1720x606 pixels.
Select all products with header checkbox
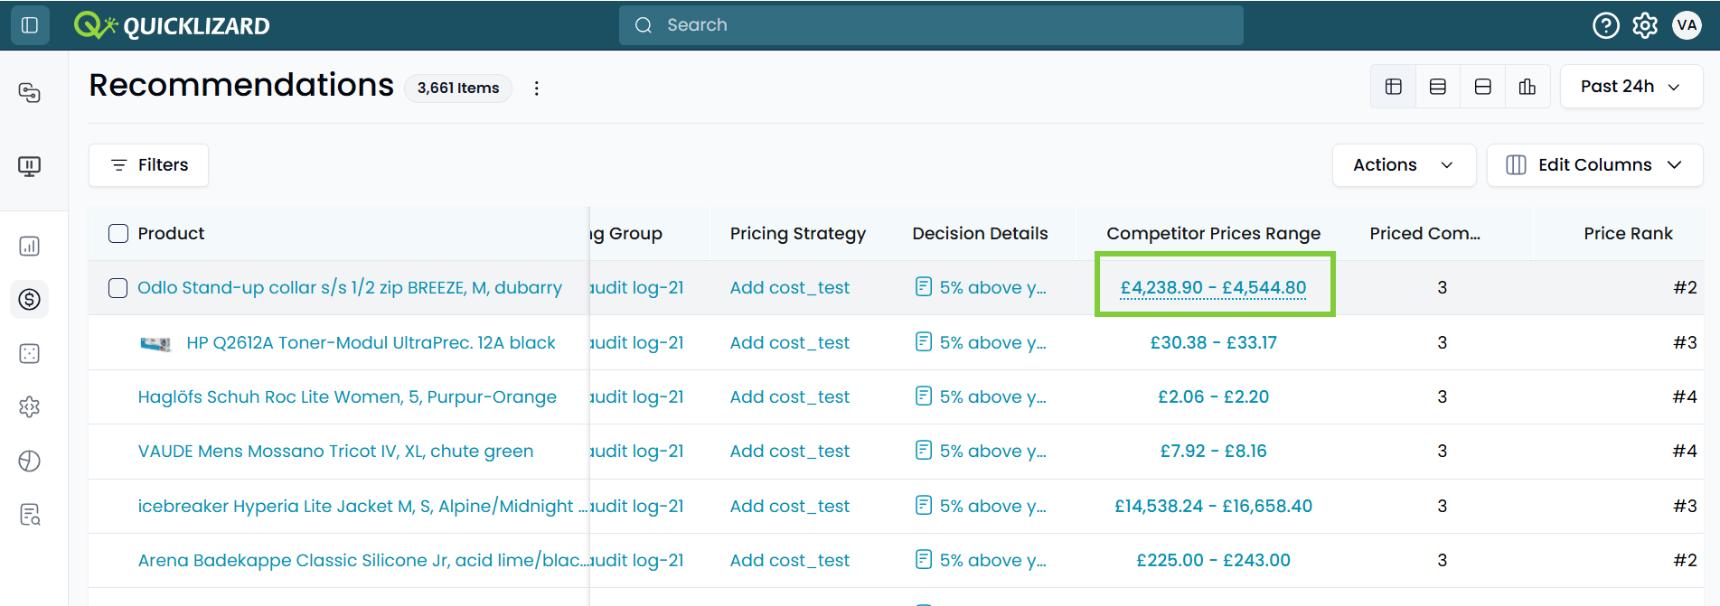tap(118, 234)
